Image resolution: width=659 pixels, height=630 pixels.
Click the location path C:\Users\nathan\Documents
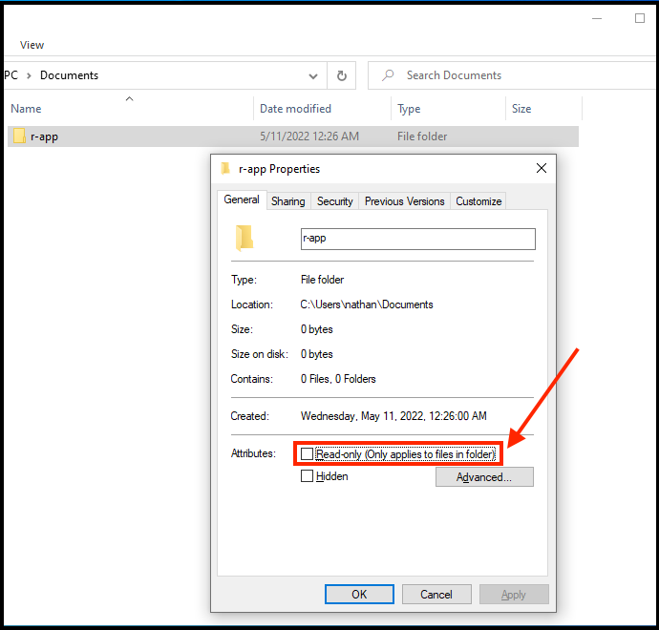point(367,304)
